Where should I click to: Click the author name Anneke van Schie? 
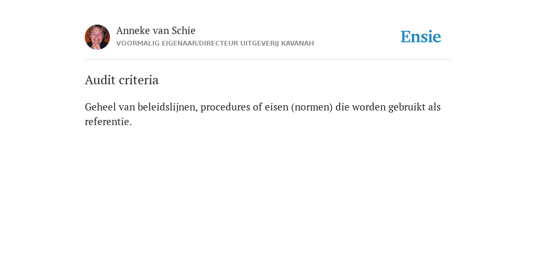pyautogui.click(x=155, y=30)
